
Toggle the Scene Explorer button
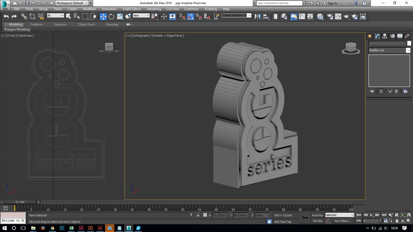click(x=275, y=16)
